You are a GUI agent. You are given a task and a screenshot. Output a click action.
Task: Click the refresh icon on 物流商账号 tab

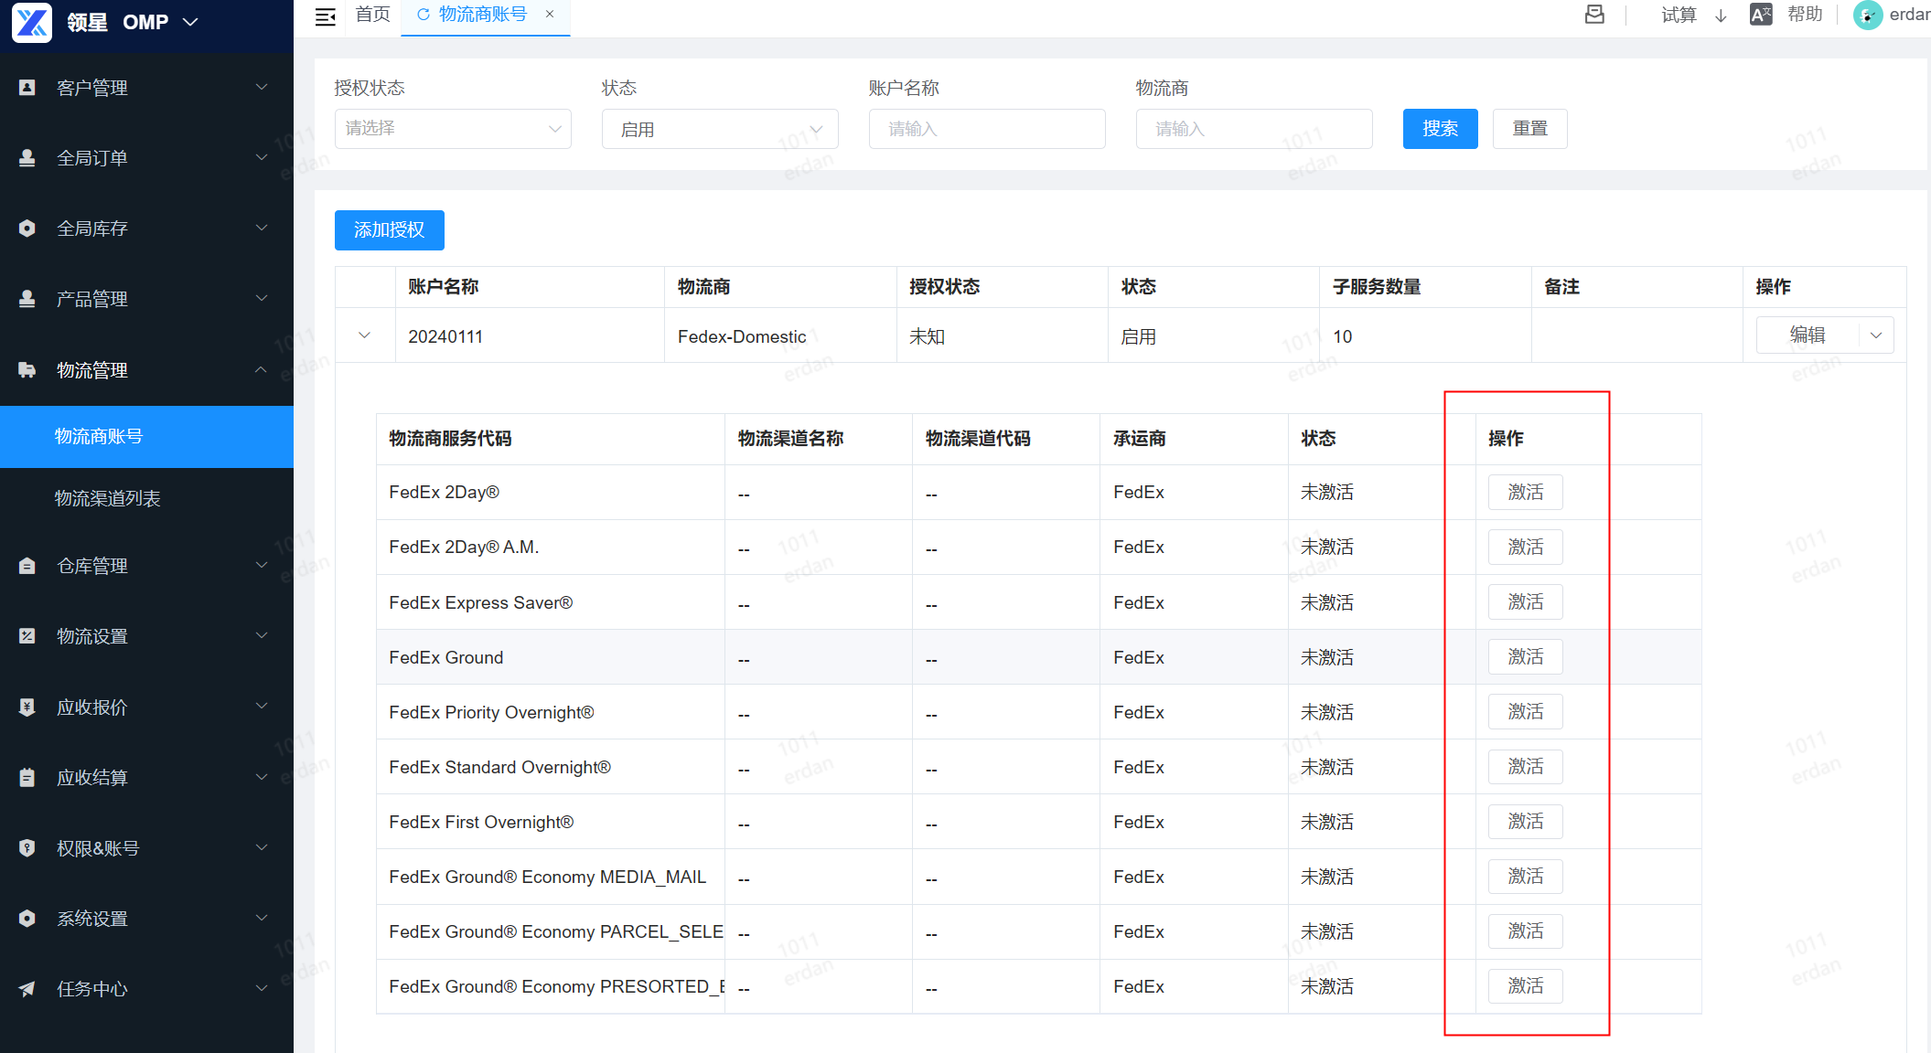pos(423,15)
